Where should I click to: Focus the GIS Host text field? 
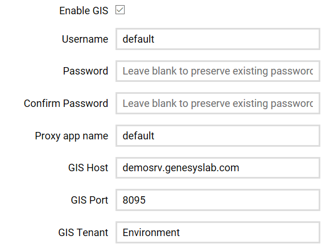[218, 168]
